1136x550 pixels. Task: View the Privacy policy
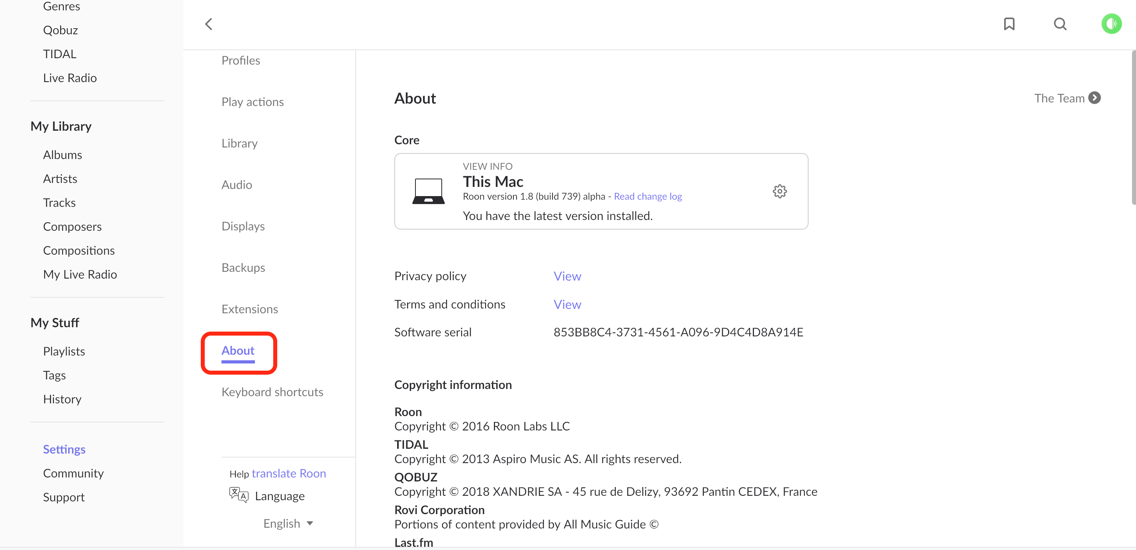point(567,276)
